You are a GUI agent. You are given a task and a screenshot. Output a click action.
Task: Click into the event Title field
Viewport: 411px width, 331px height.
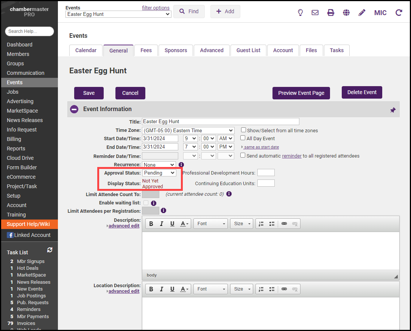[x=220, y=121]
